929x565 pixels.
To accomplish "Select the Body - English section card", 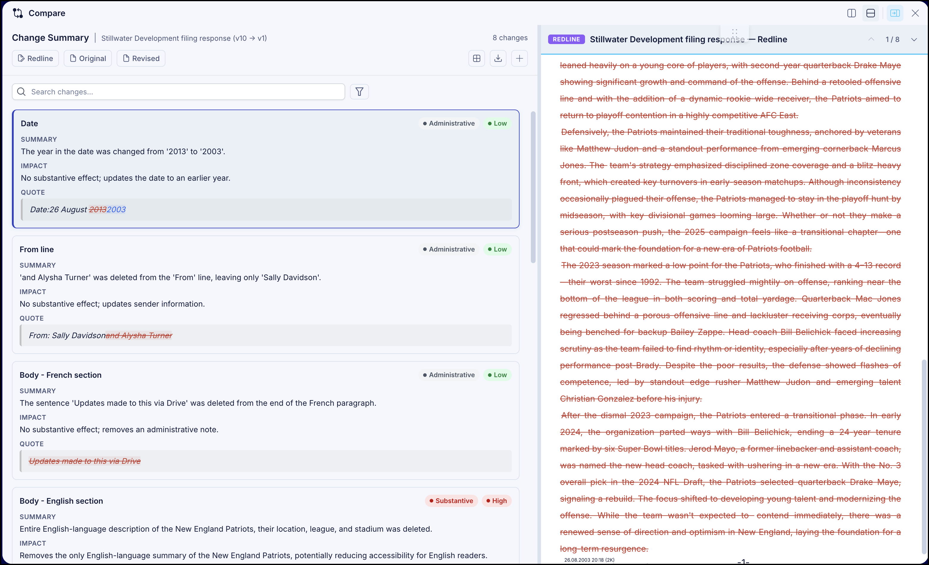I will click(266, 526).
